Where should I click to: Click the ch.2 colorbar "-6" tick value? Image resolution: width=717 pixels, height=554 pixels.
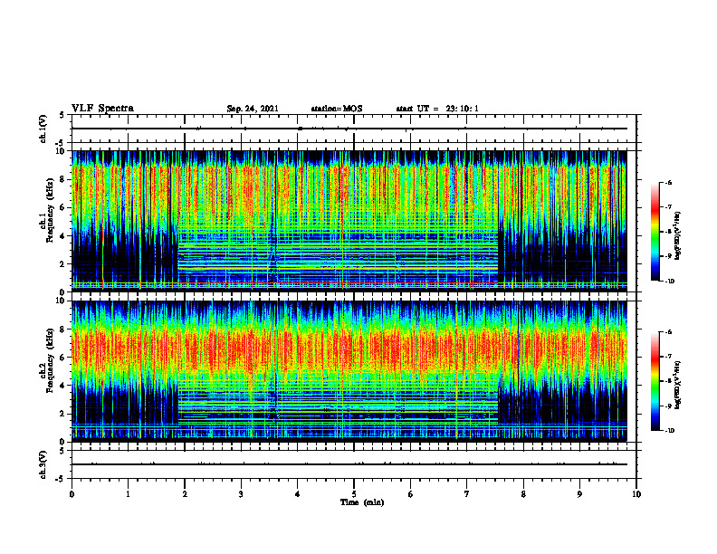pyautogui.click(x=668, y=332)
